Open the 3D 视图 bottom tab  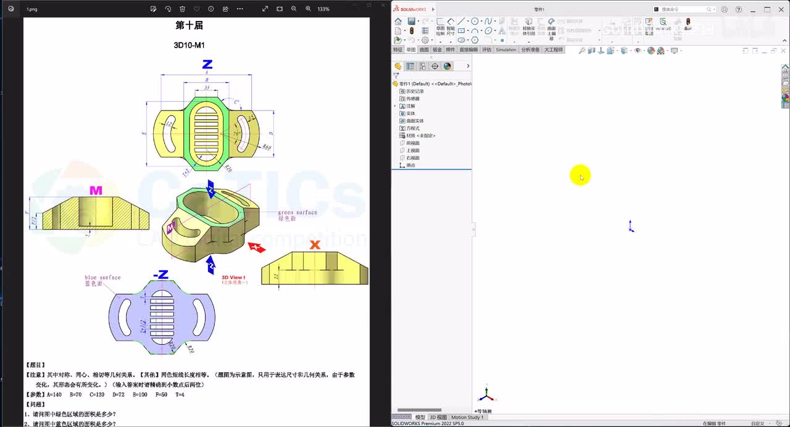pos(438,417)
